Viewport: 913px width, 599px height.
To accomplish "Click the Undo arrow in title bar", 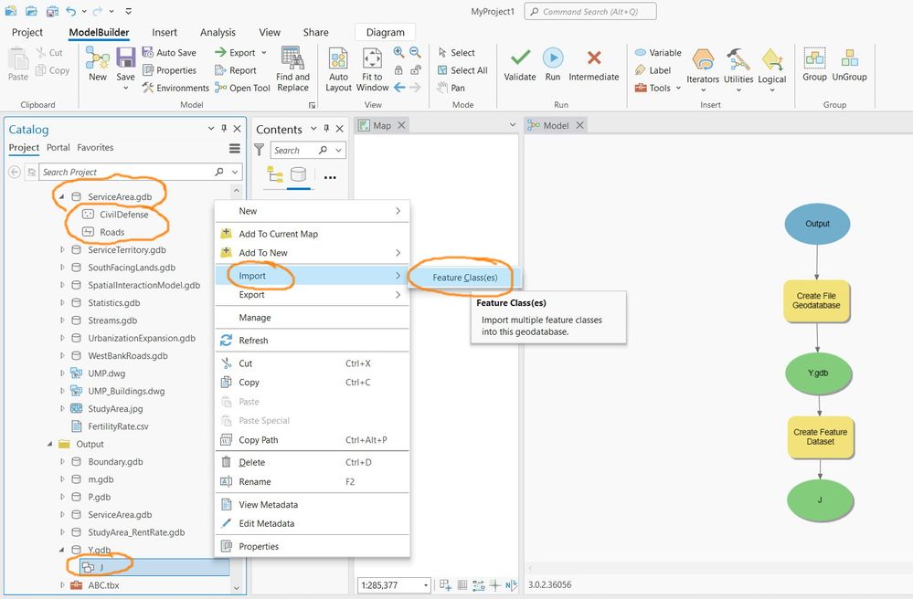I will [x=70, y=11].
